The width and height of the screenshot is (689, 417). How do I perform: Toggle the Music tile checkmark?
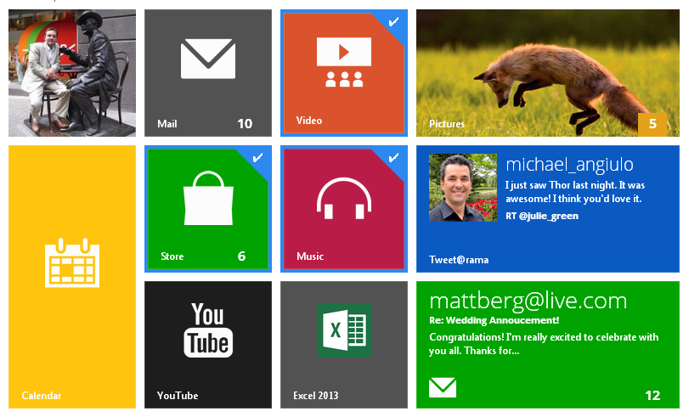(393, 157)
